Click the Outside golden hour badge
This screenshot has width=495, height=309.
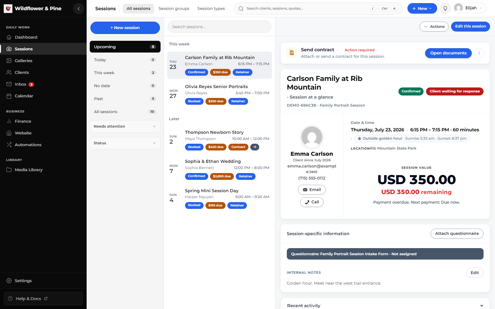coord(412,138)
